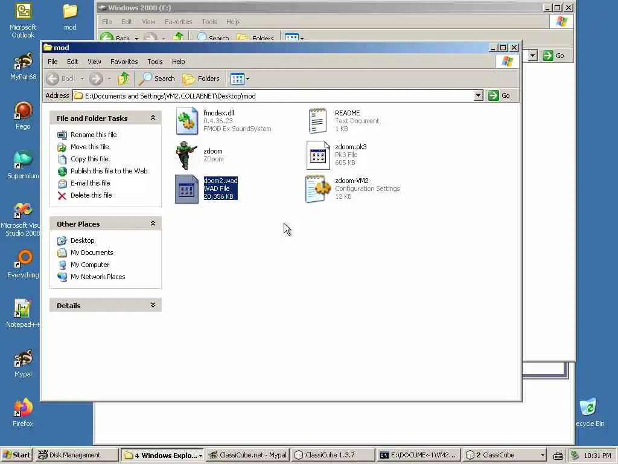Select the zdoom.pk3 file icon

[x=317, y=155]
